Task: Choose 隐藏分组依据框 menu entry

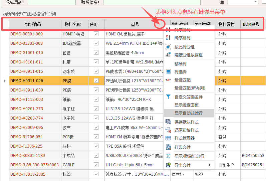Action: (x=189, y=55)
